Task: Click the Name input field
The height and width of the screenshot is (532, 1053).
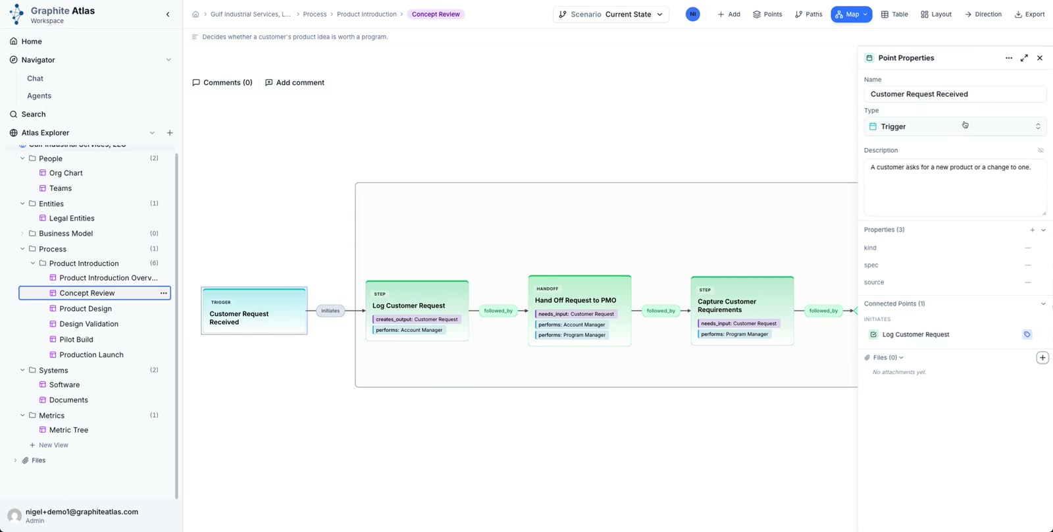Action: coord(955,94)
